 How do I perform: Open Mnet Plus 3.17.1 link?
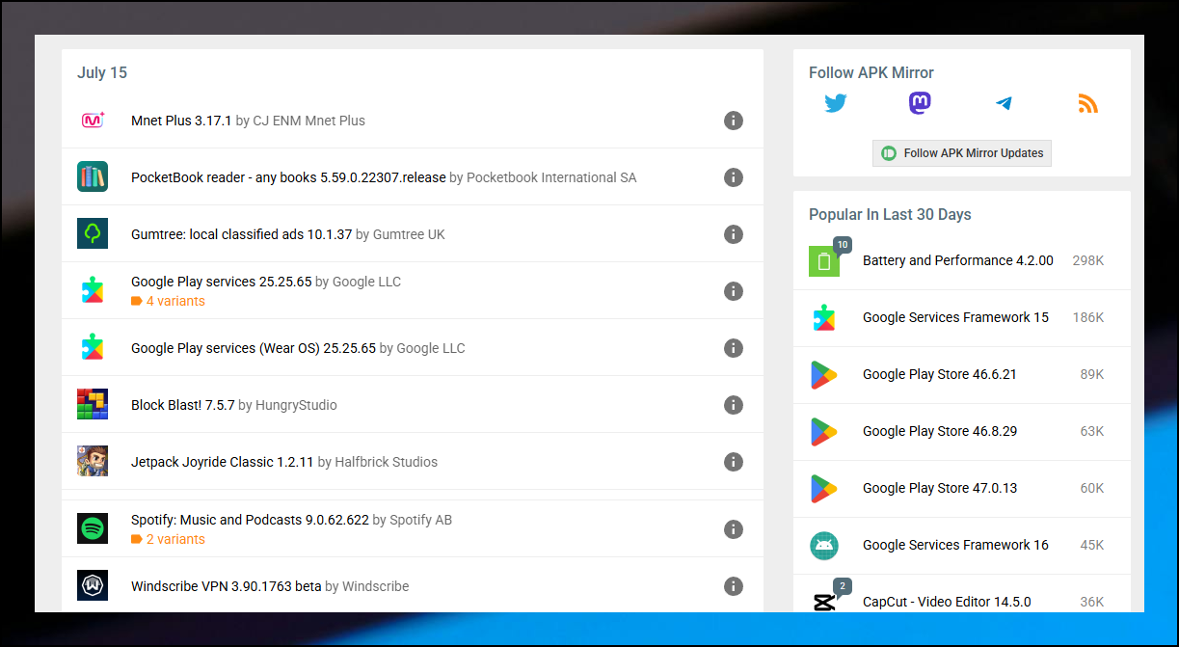pyautogui.click(x=181, y=121)
